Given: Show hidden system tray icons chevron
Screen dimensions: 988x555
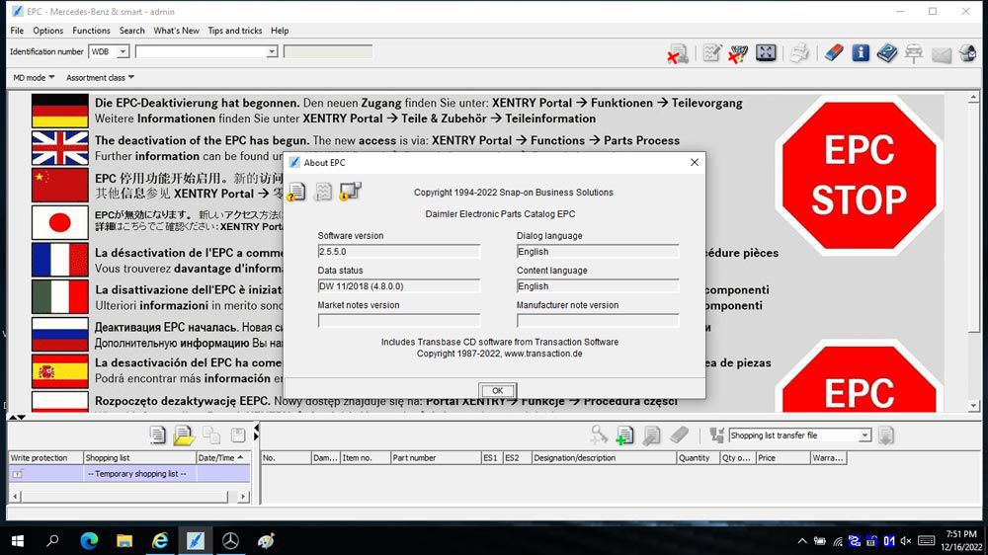Looking at the screenshot, I should pyautogui.click(x=801, y=540).
